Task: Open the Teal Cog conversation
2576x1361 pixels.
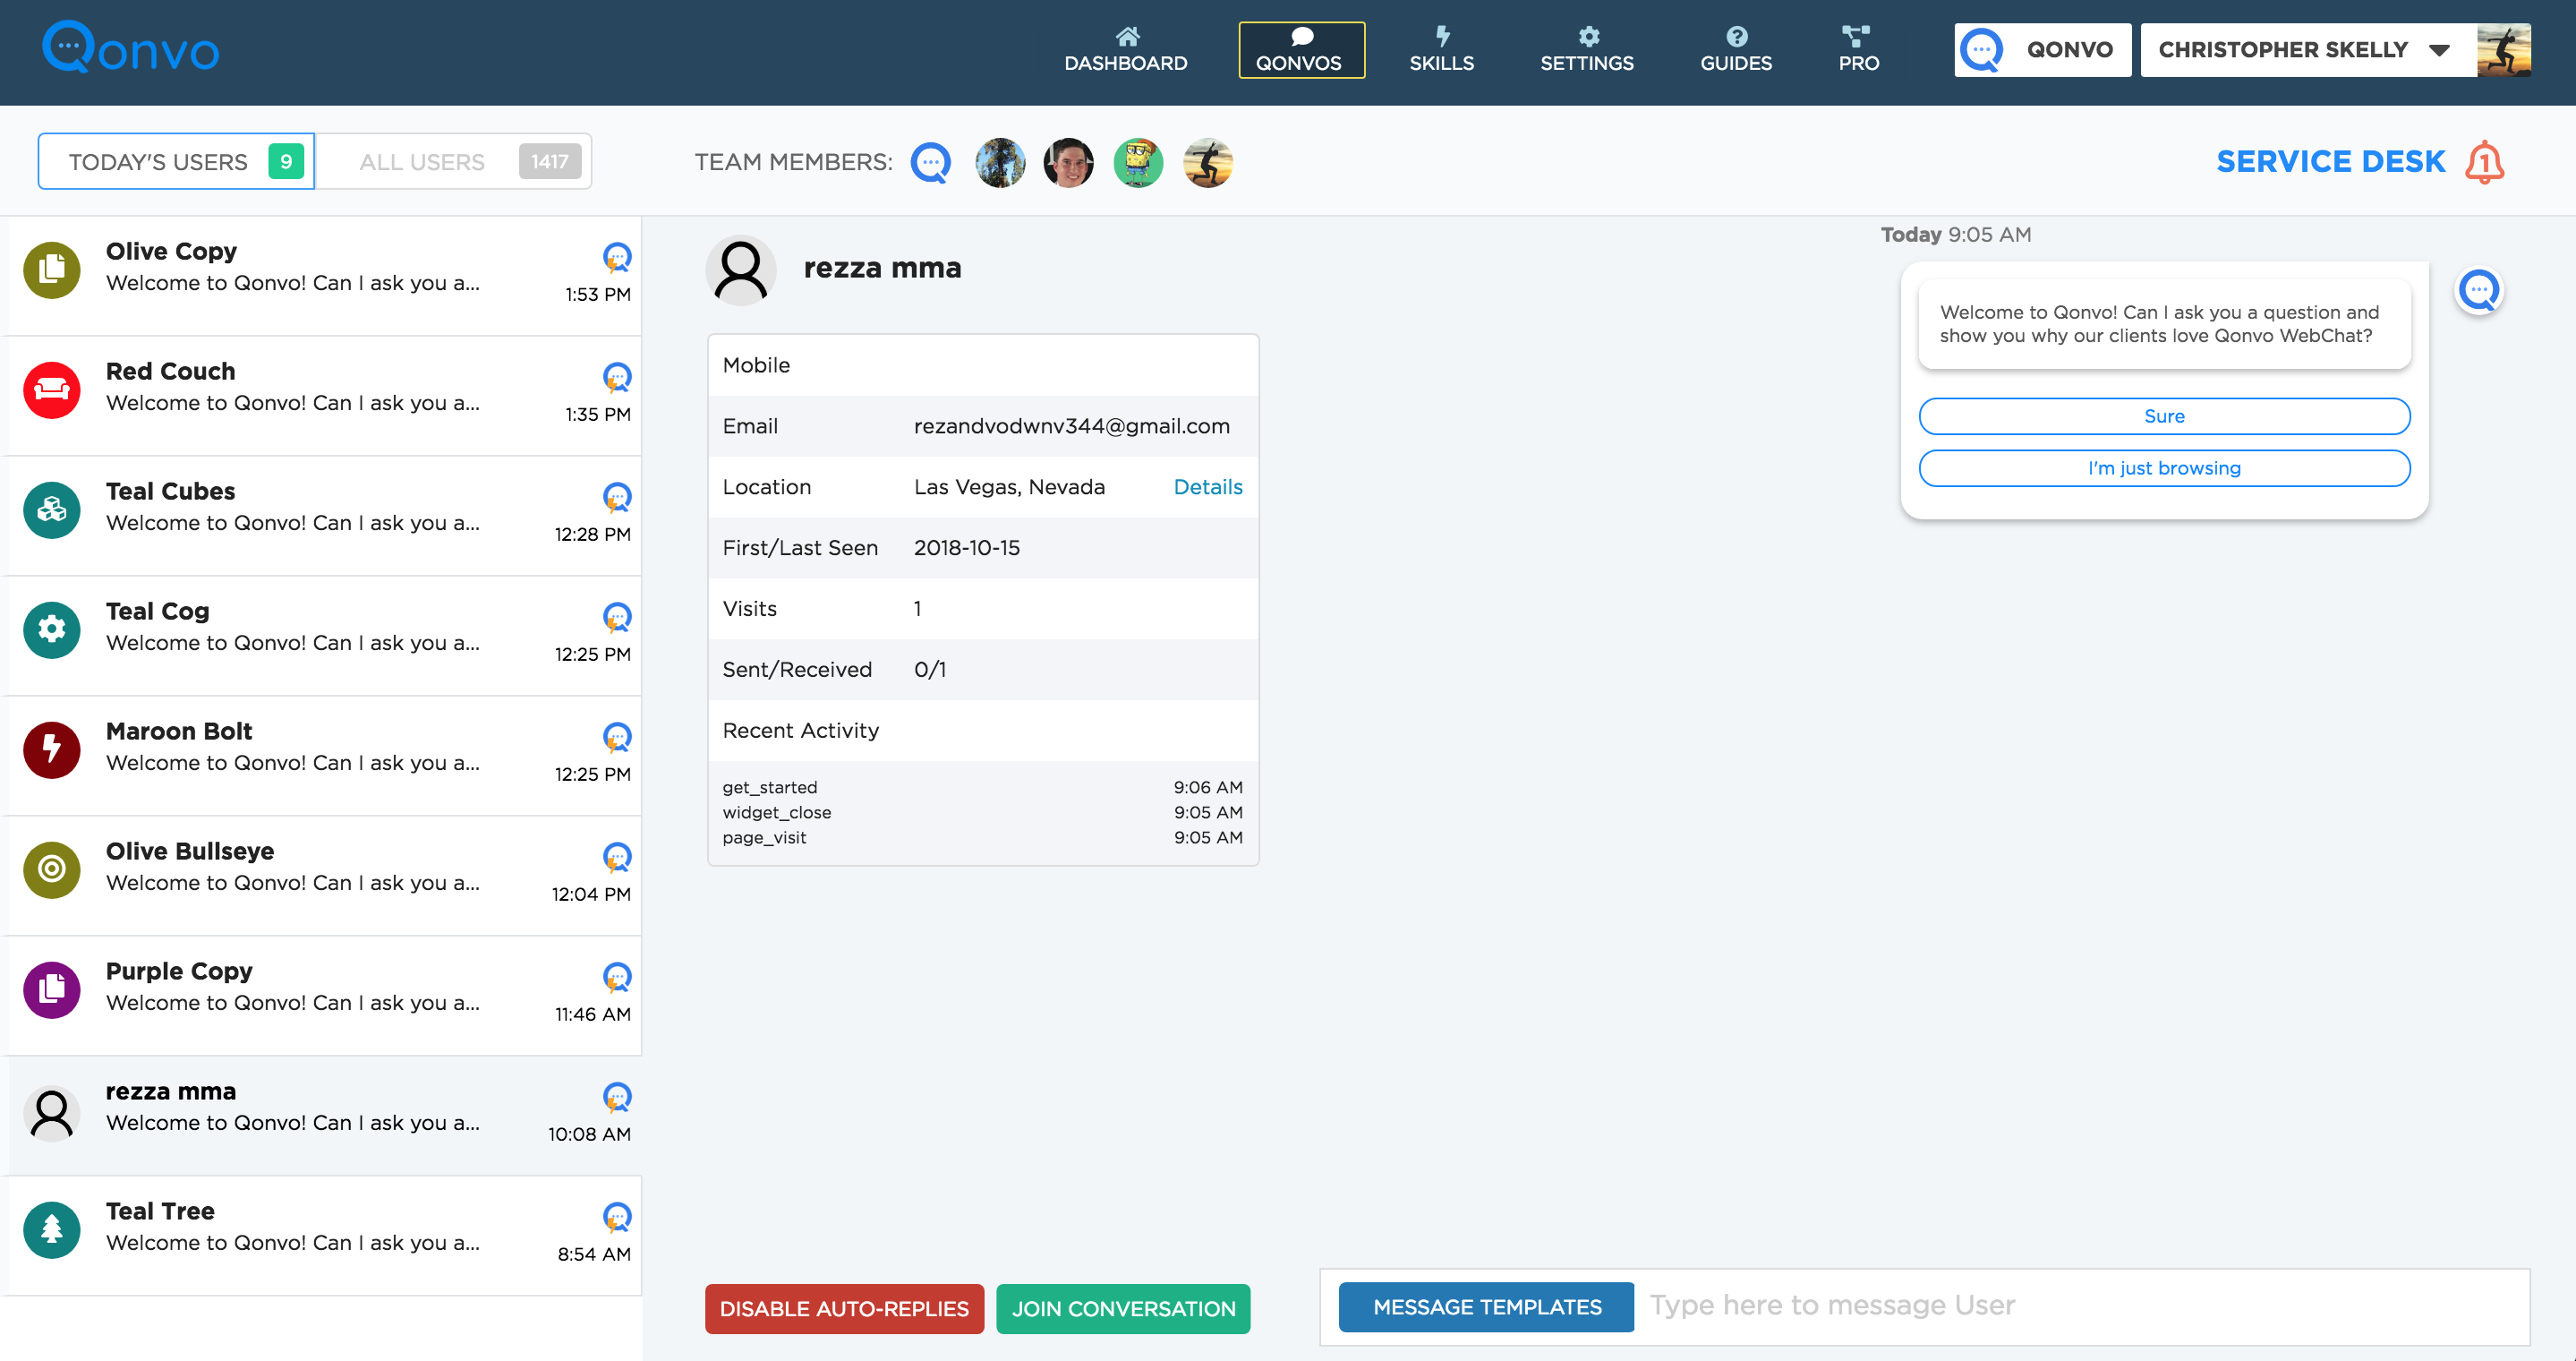Action: (322, 635)
